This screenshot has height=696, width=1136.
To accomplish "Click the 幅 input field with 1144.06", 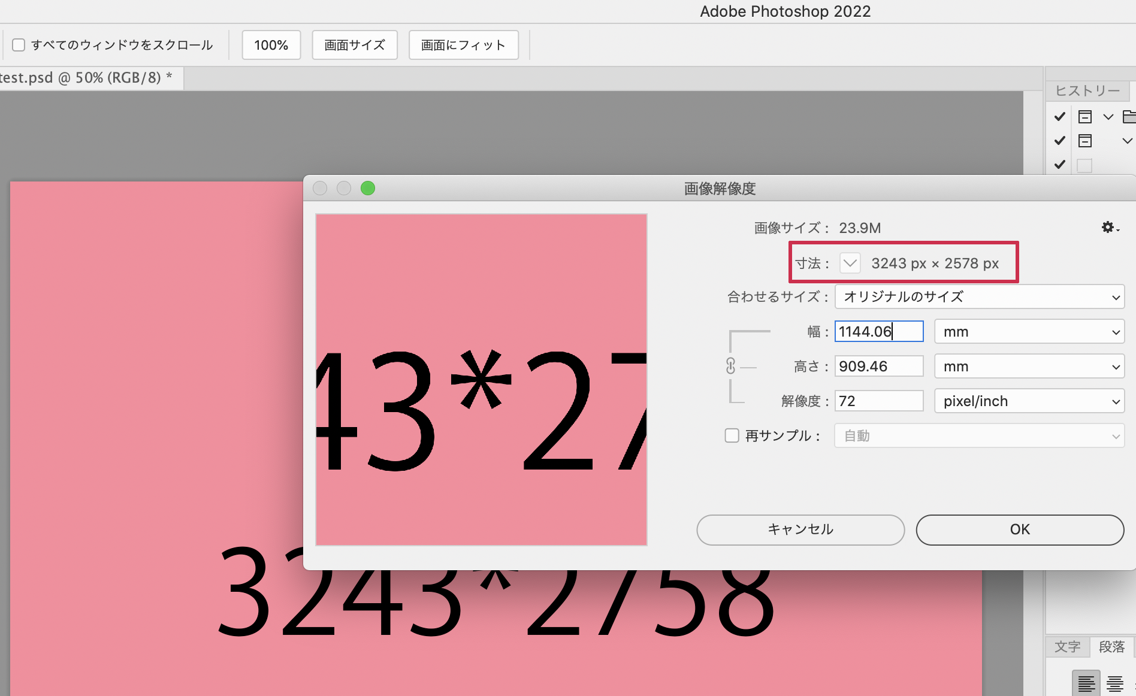I will coord(879,331).
